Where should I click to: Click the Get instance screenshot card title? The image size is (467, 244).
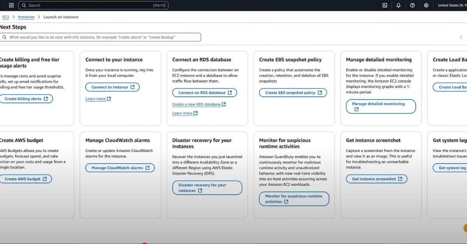[x=373, y=140]
